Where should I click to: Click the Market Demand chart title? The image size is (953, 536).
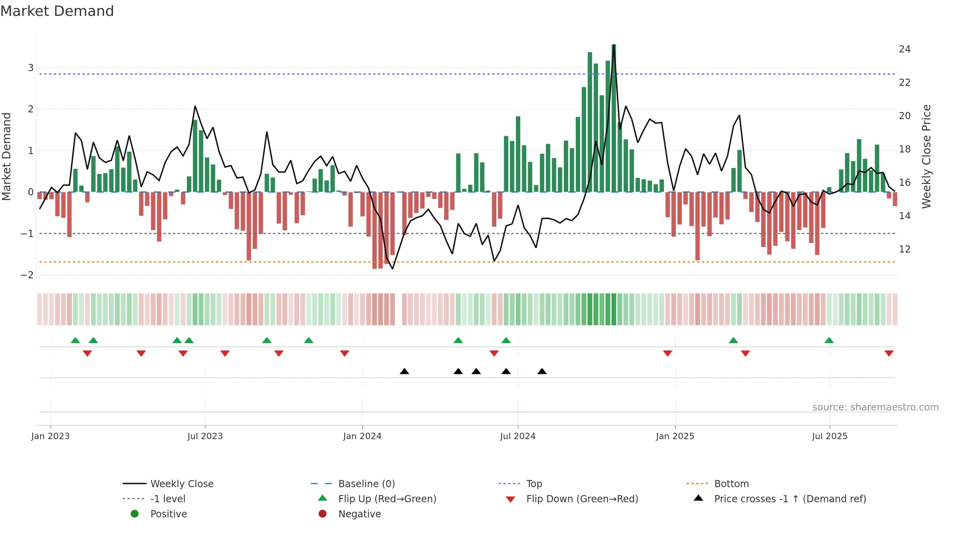pos(57,11)
